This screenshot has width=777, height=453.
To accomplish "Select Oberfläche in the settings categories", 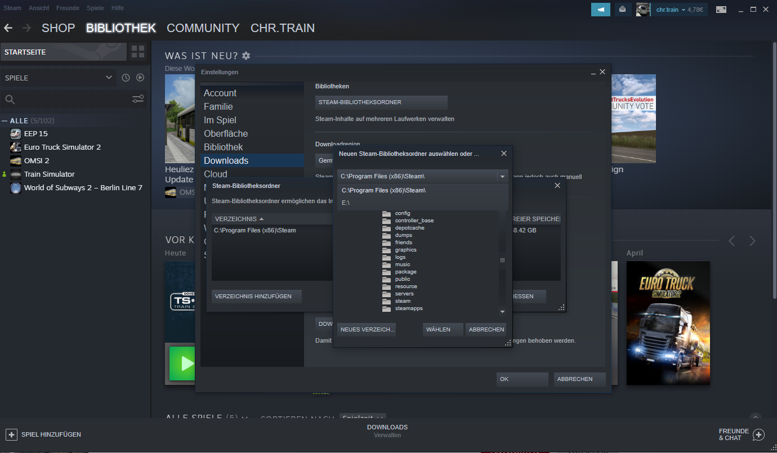I will 226,133.
